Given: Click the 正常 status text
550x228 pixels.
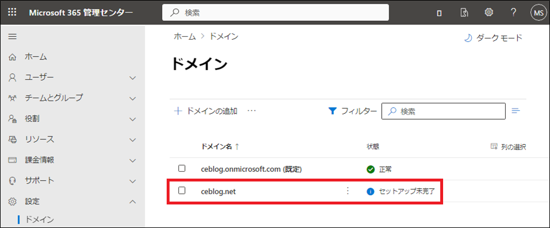Looking at the screenshot, I should pyautogui.click(x=385, y=170).
